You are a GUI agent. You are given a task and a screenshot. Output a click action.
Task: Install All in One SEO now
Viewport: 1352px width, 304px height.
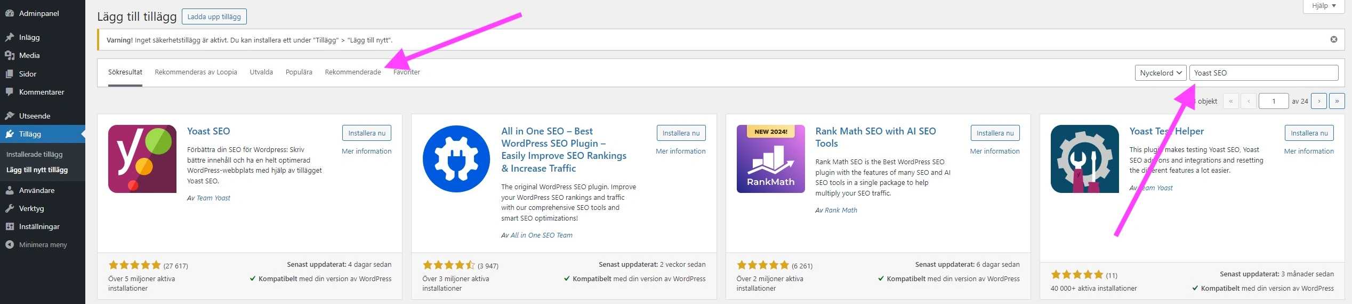[681, 133]
